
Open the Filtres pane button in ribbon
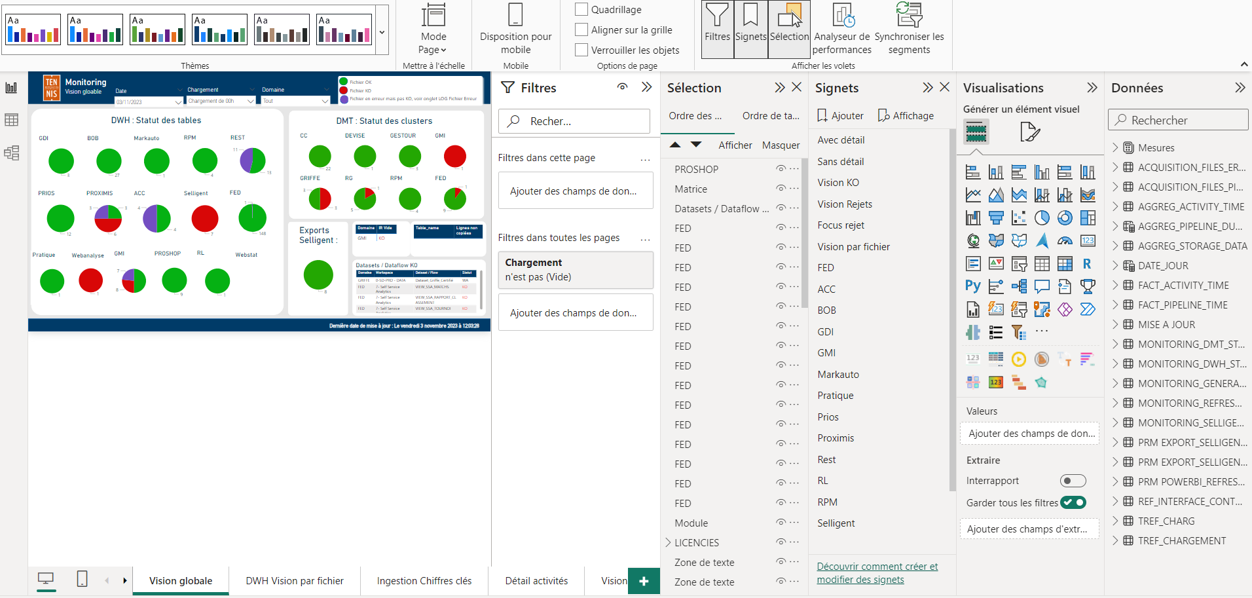pos(717,29)
